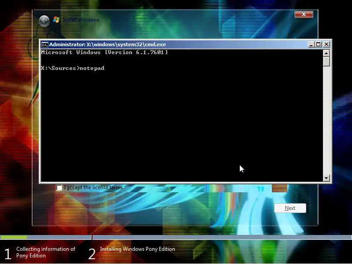Click the cmd scrollbar down arrow
The image size is (352, 264).
coord(326,178)
